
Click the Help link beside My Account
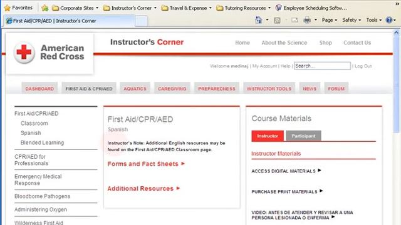[286, 66]
